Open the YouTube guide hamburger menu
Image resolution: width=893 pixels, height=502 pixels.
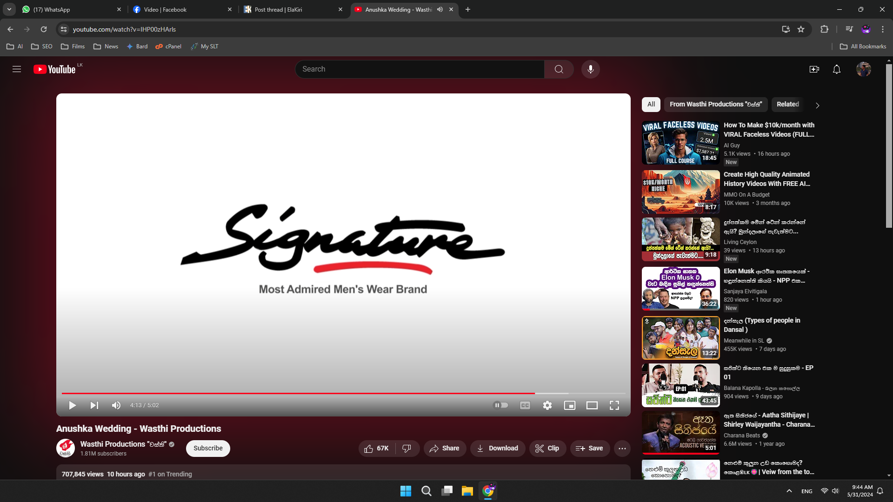17,69
